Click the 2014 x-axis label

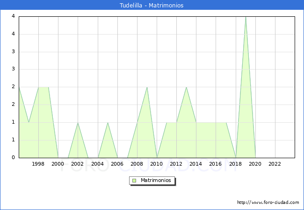pyautogui.click(x=195, y=164)
